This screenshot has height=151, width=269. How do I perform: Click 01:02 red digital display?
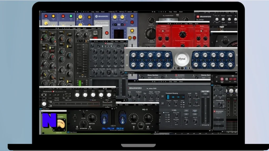[x=233, y=79]
